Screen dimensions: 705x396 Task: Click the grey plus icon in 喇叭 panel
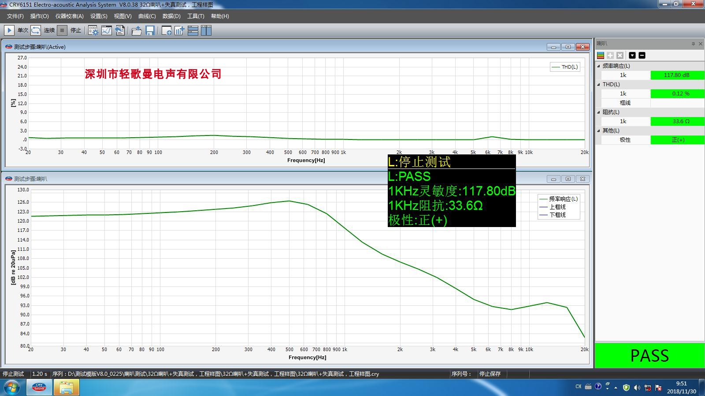click(610, 55)
